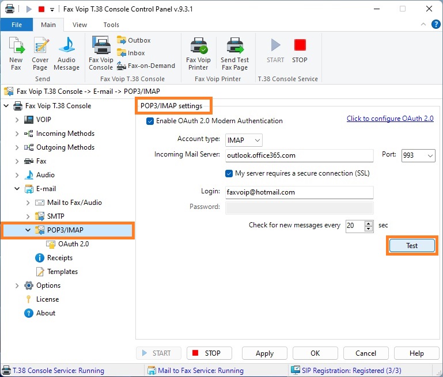Click the blue help question mark icon

pos(436,25)
